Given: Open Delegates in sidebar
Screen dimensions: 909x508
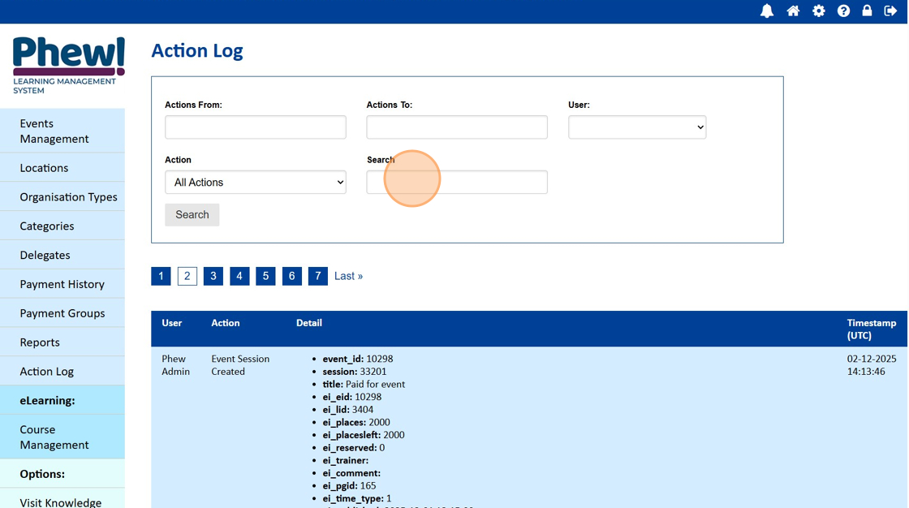Looking at the screenshot, I should 62,255.
